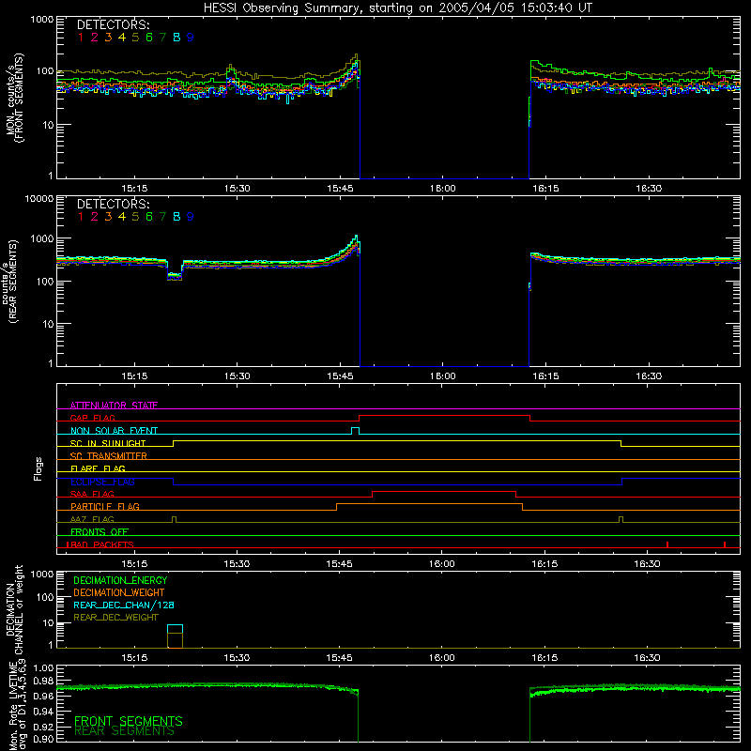This screenshot has height=751, width=751.
Task: Select the GAP_FLAG label in the Flags panel
Action: [92, 418]
